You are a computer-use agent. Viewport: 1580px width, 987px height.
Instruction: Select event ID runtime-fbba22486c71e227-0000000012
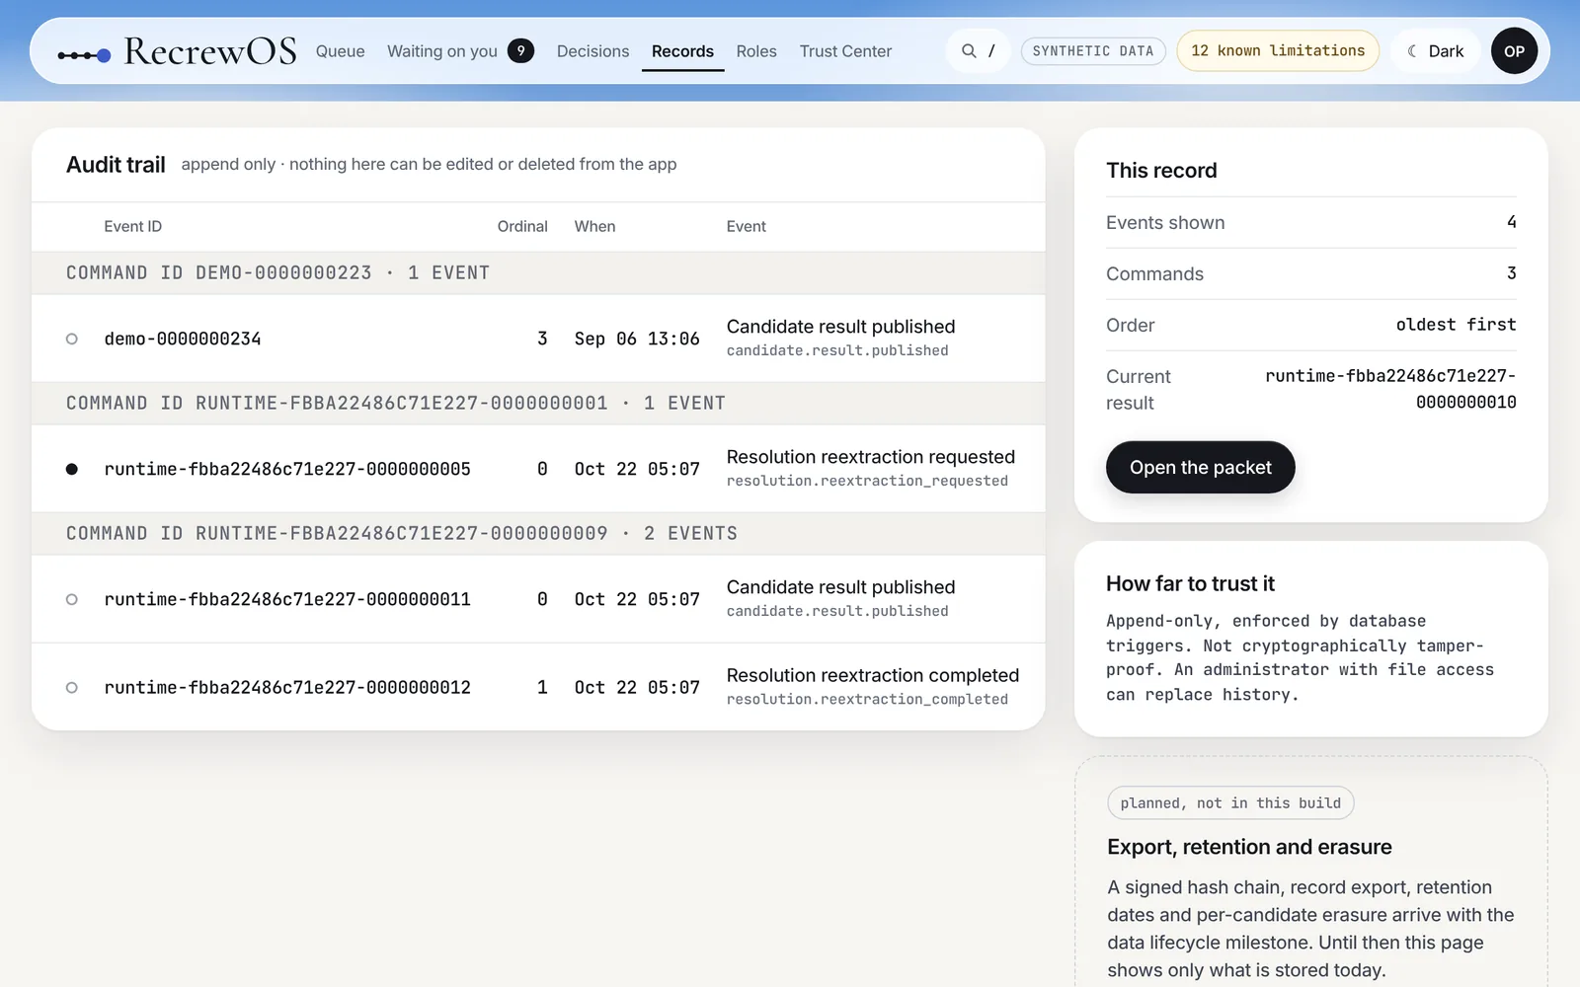287,687
